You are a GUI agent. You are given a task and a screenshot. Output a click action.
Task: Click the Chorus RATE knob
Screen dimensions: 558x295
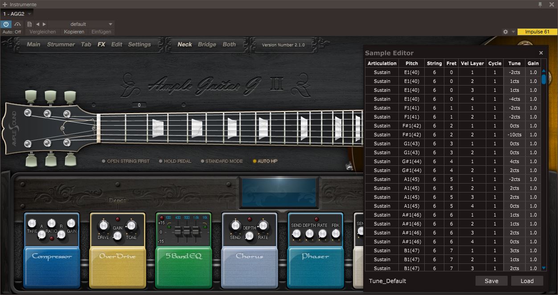tap(263, 225)
